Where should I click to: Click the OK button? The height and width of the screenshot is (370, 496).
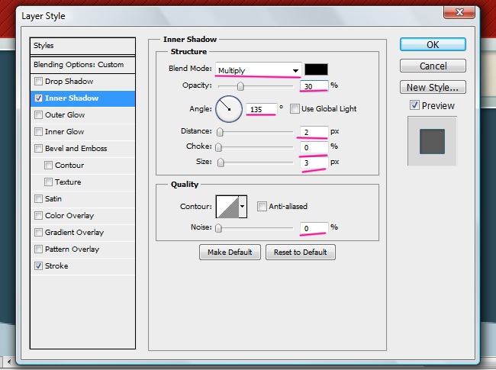tap(433, 44)
